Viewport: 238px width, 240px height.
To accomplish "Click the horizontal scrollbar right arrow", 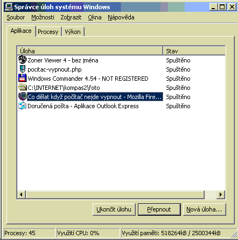I will 221,194.
